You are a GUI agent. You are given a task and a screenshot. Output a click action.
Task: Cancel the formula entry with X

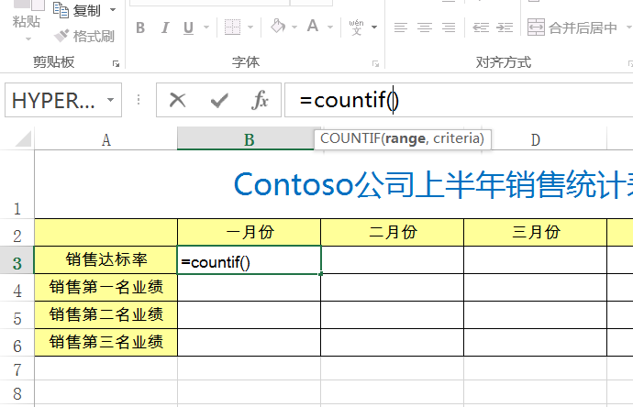178,100
